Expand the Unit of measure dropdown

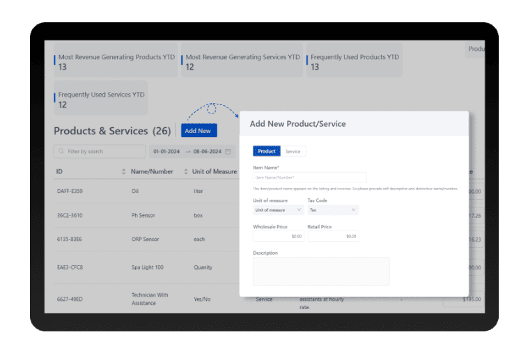tap(279, 210)
